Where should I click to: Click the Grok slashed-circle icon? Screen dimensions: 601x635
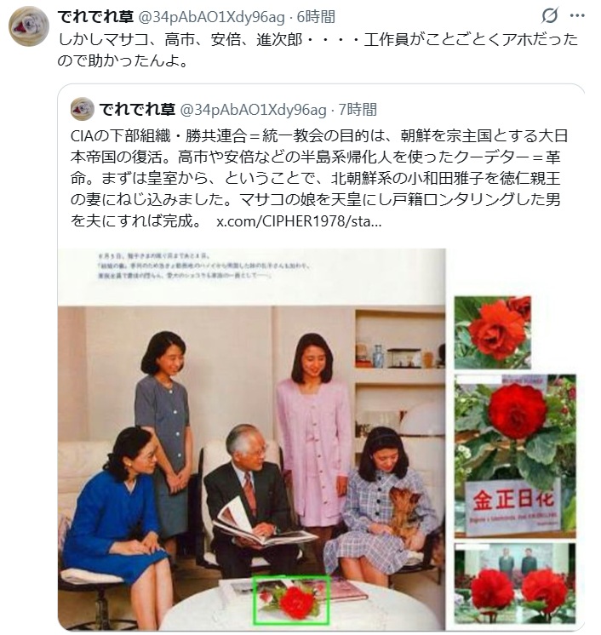pyautogui.click(x=550, y=15)
